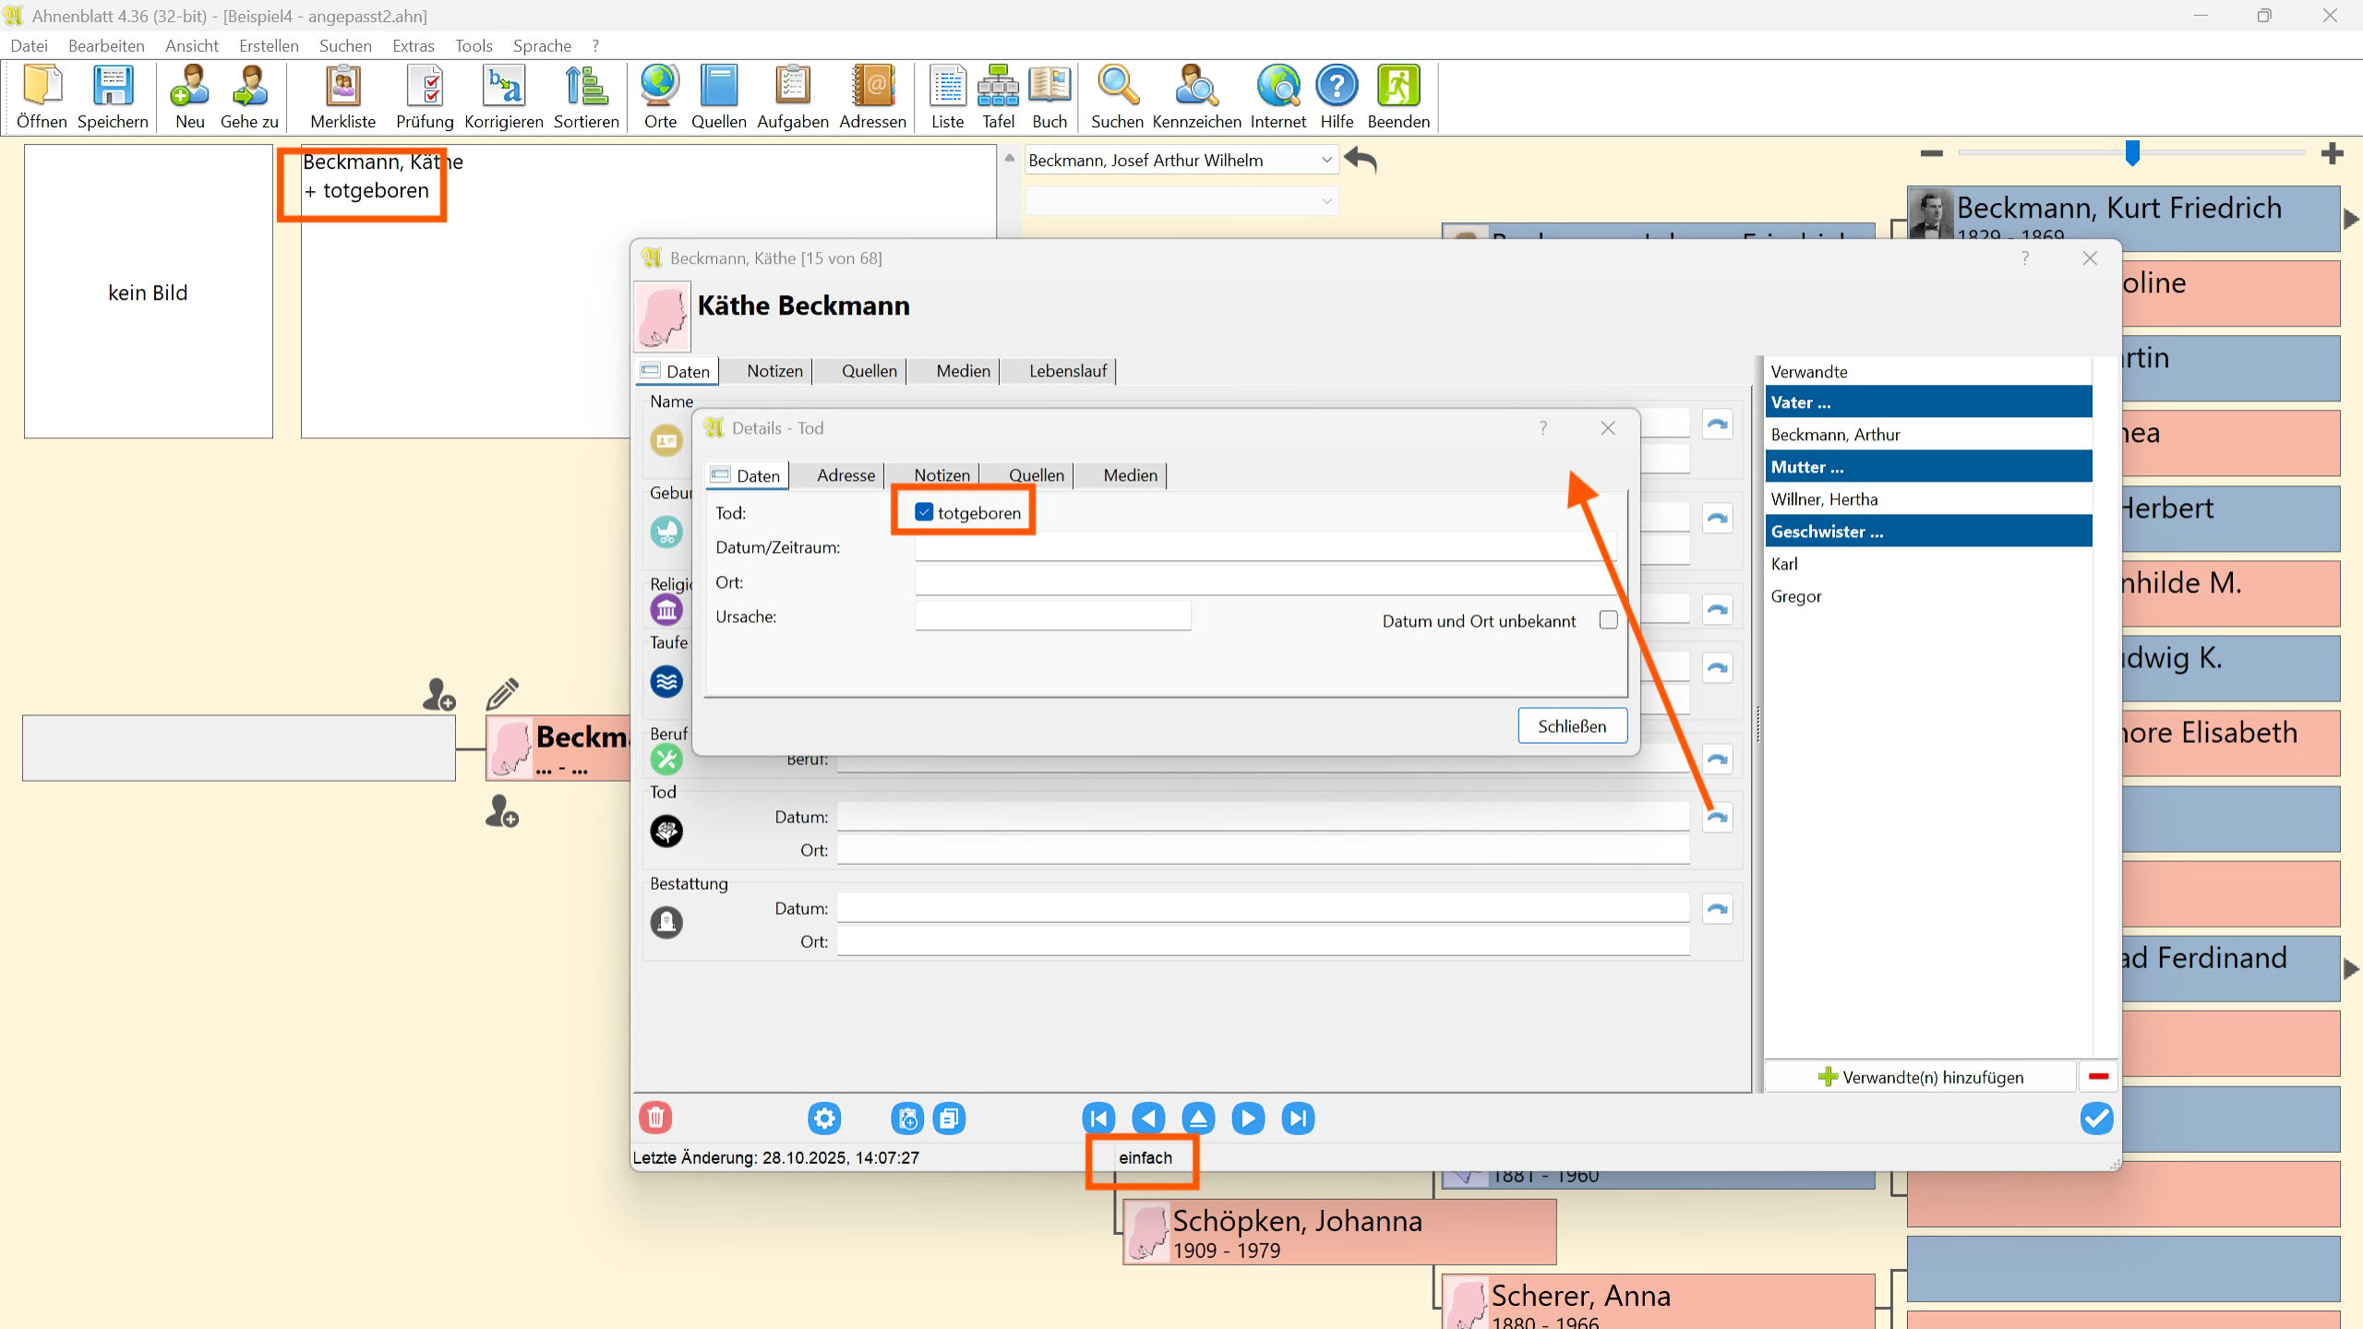Go to next person arrow button
Image resolution: width=2363 pixels, height=1329 pixels.
click(1248, 1119)
